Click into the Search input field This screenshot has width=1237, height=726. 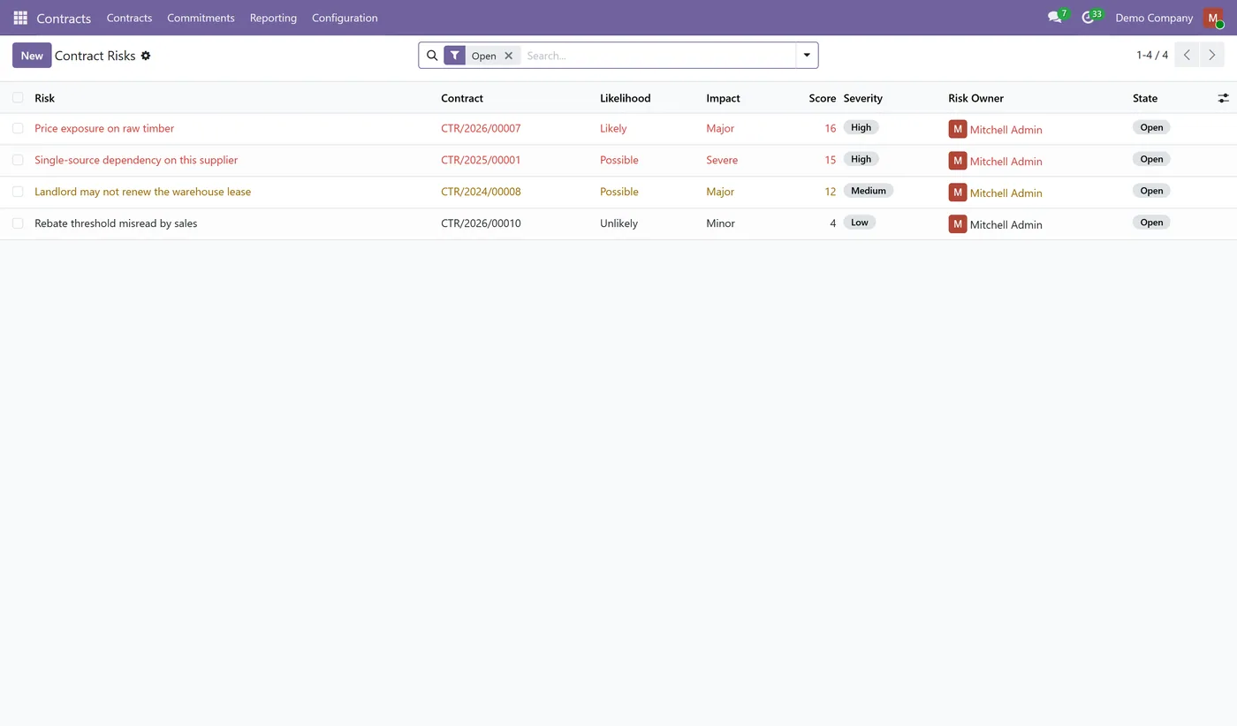658,56
